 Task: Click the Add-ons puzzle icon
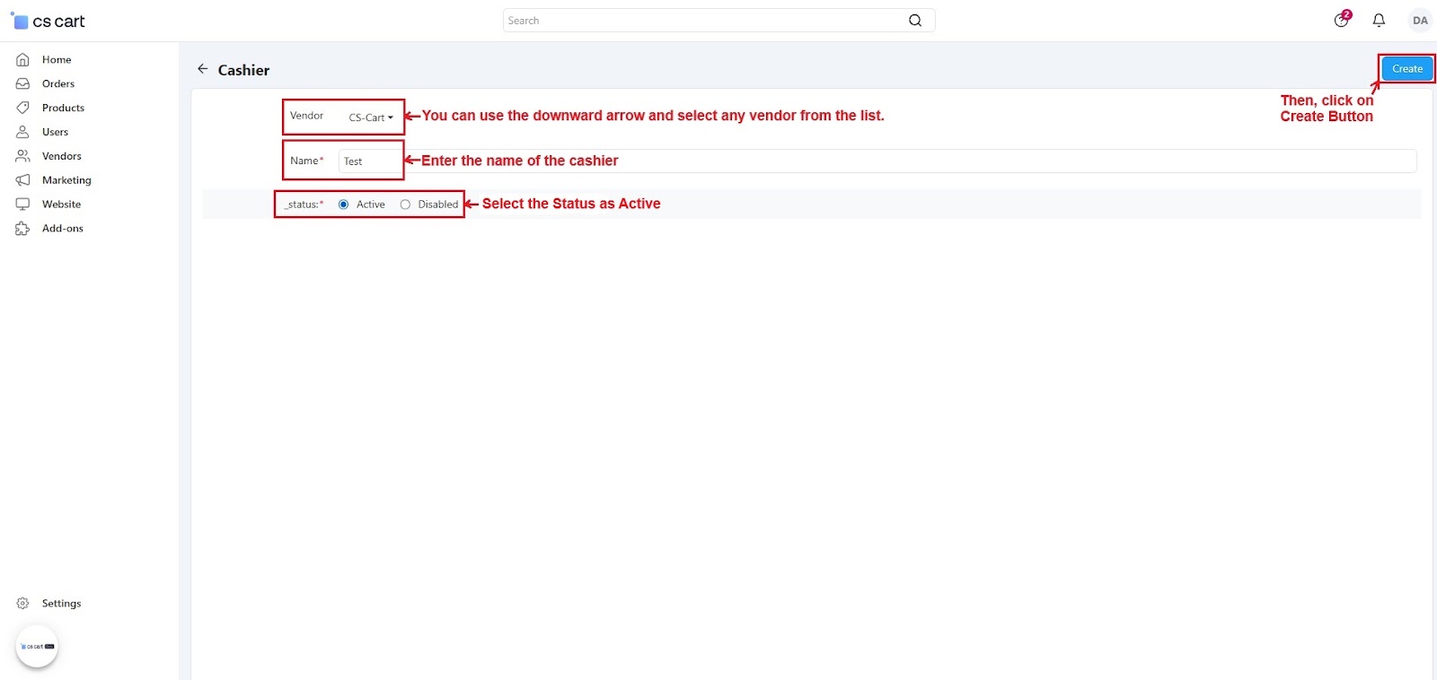(x=22, y=229)
